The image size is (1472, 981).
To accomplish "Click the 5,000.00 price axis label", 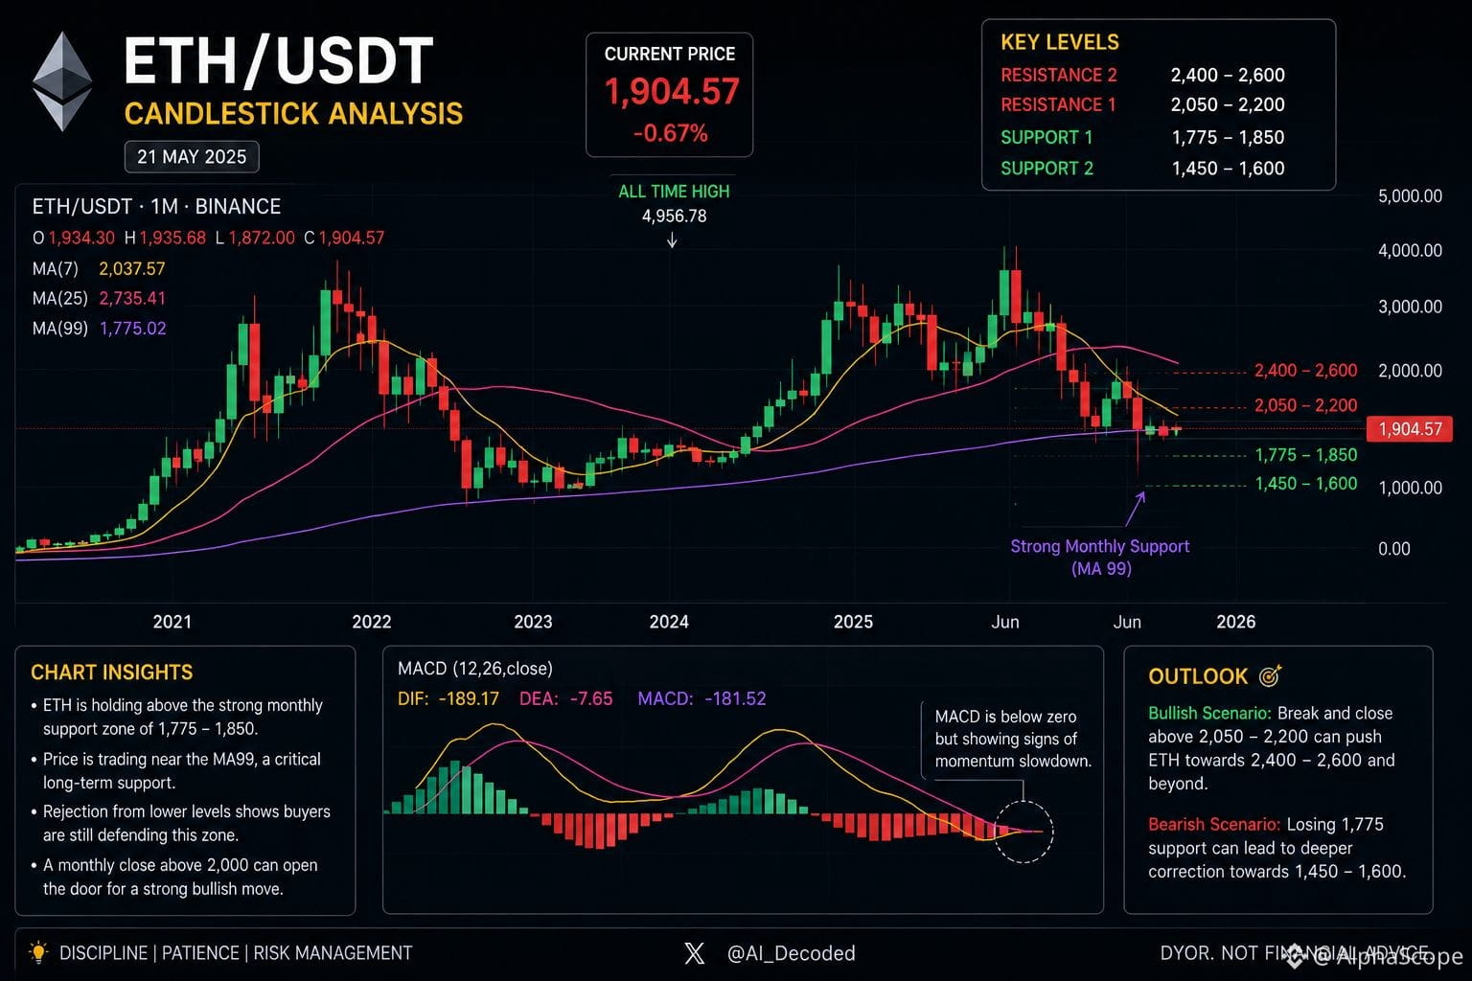I will click(1410, 196).
